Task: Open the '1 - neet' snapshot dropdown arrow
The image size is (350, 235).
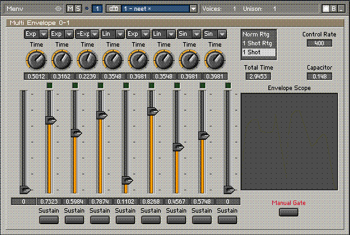Action: (x=193, y=9)
